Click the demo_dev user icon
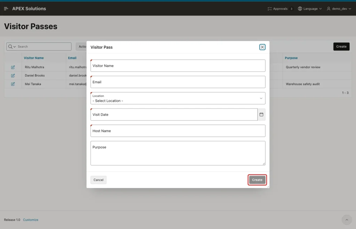The height and width of the screenshot is (229, 356). point(329,9)
